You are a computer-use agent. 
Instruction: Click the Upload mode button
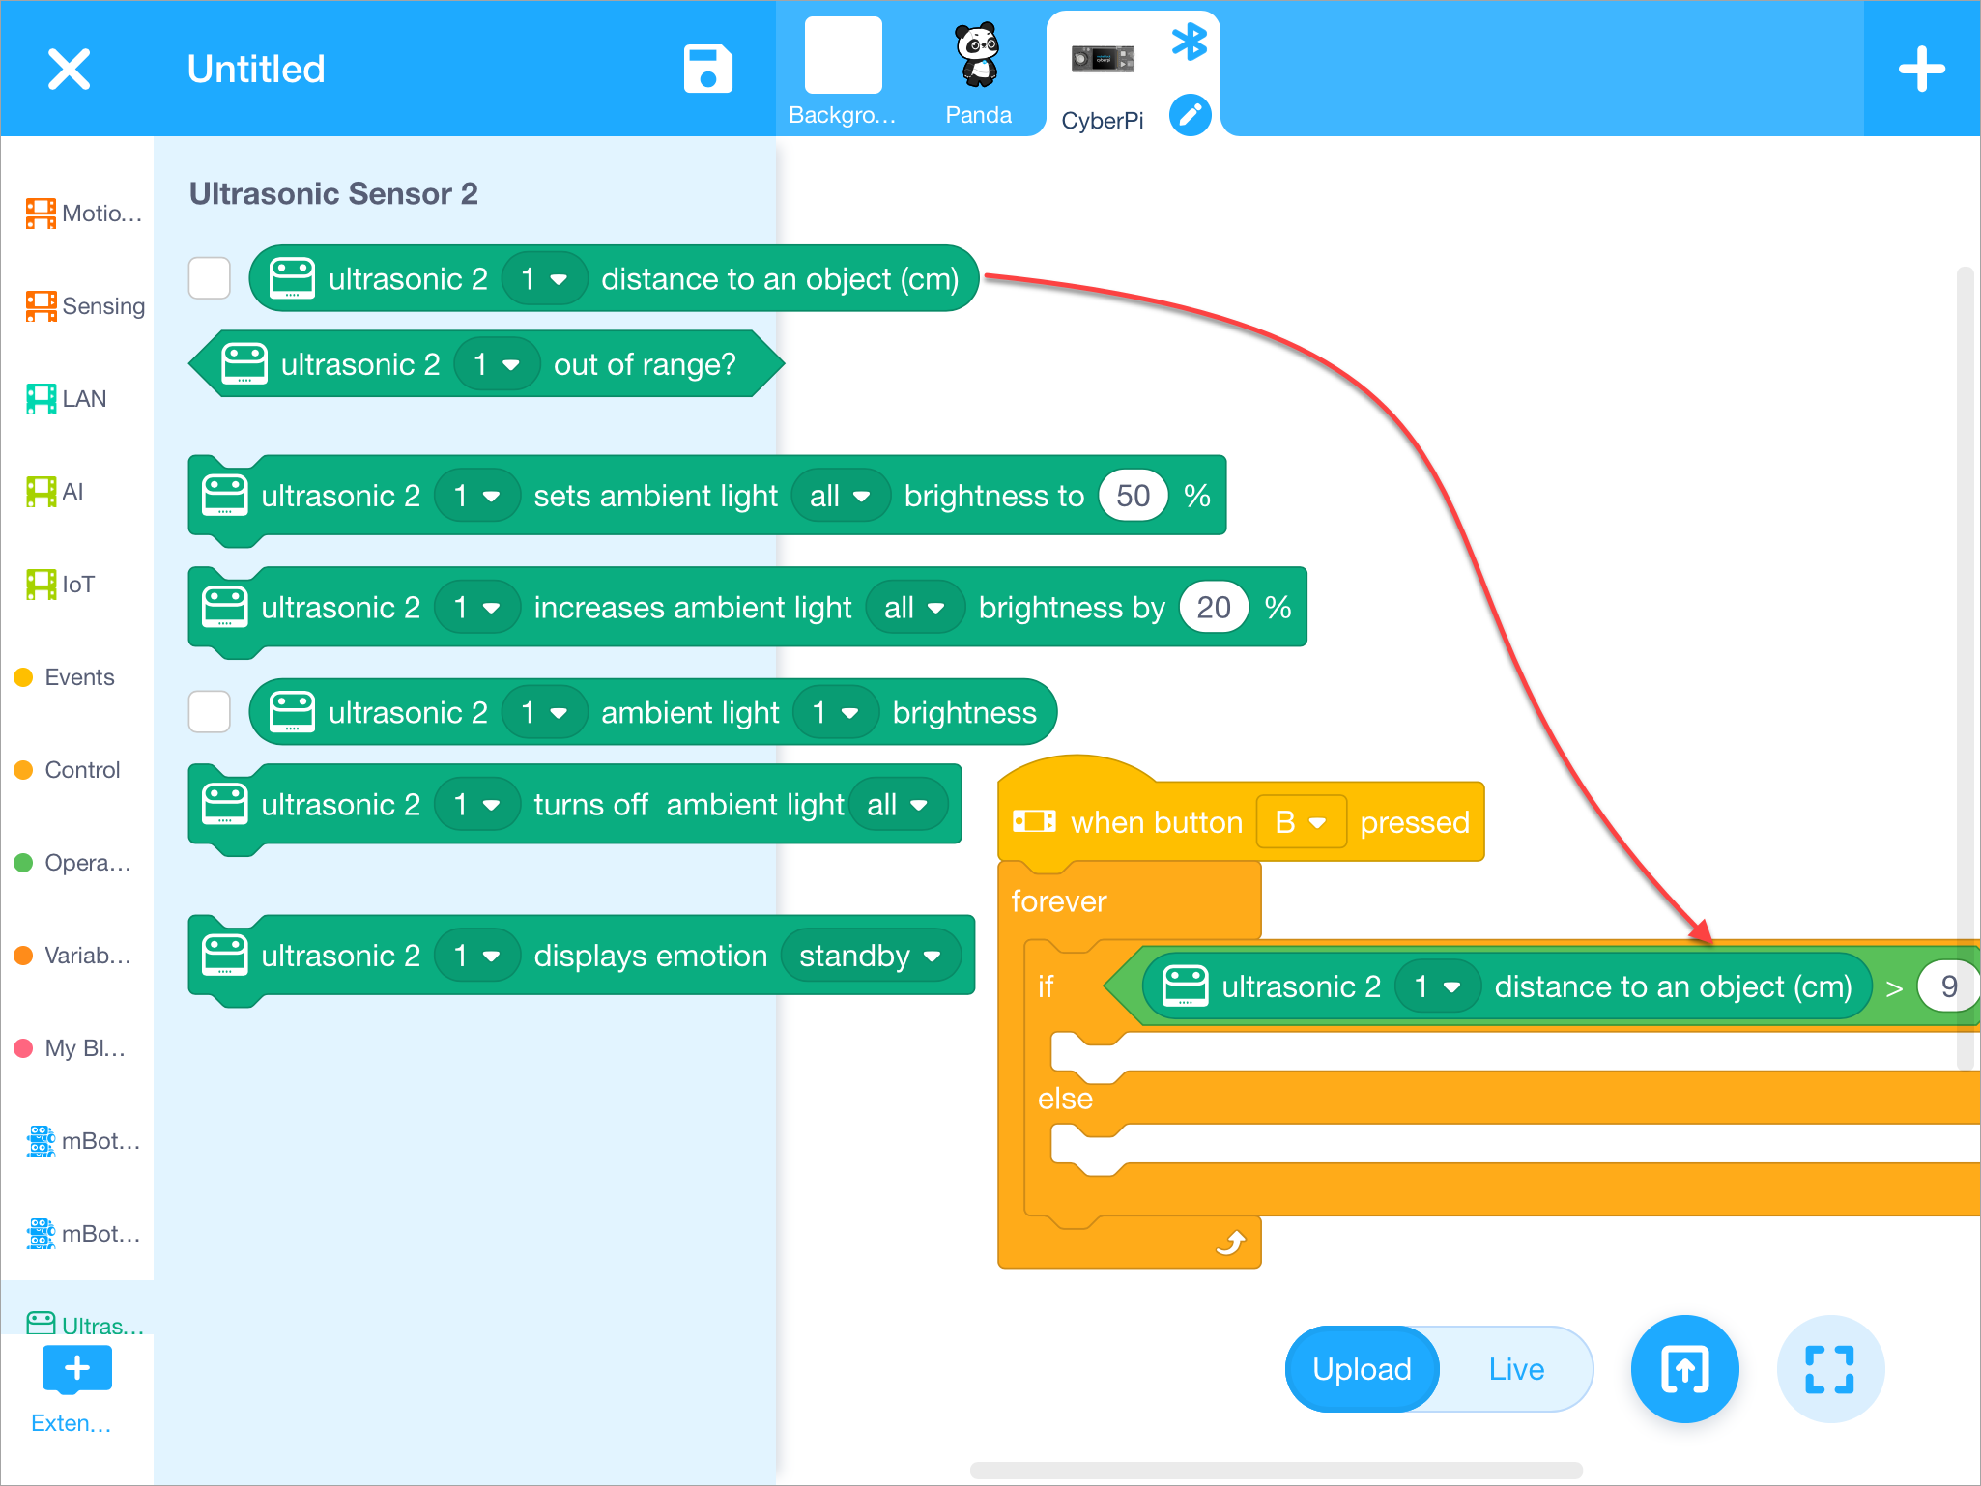(1362, 1369)
